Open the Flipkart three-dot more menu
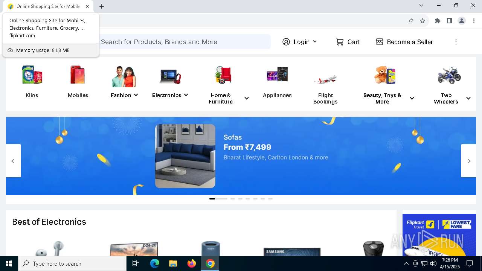 pyautogui.click(x=456, y=42)
